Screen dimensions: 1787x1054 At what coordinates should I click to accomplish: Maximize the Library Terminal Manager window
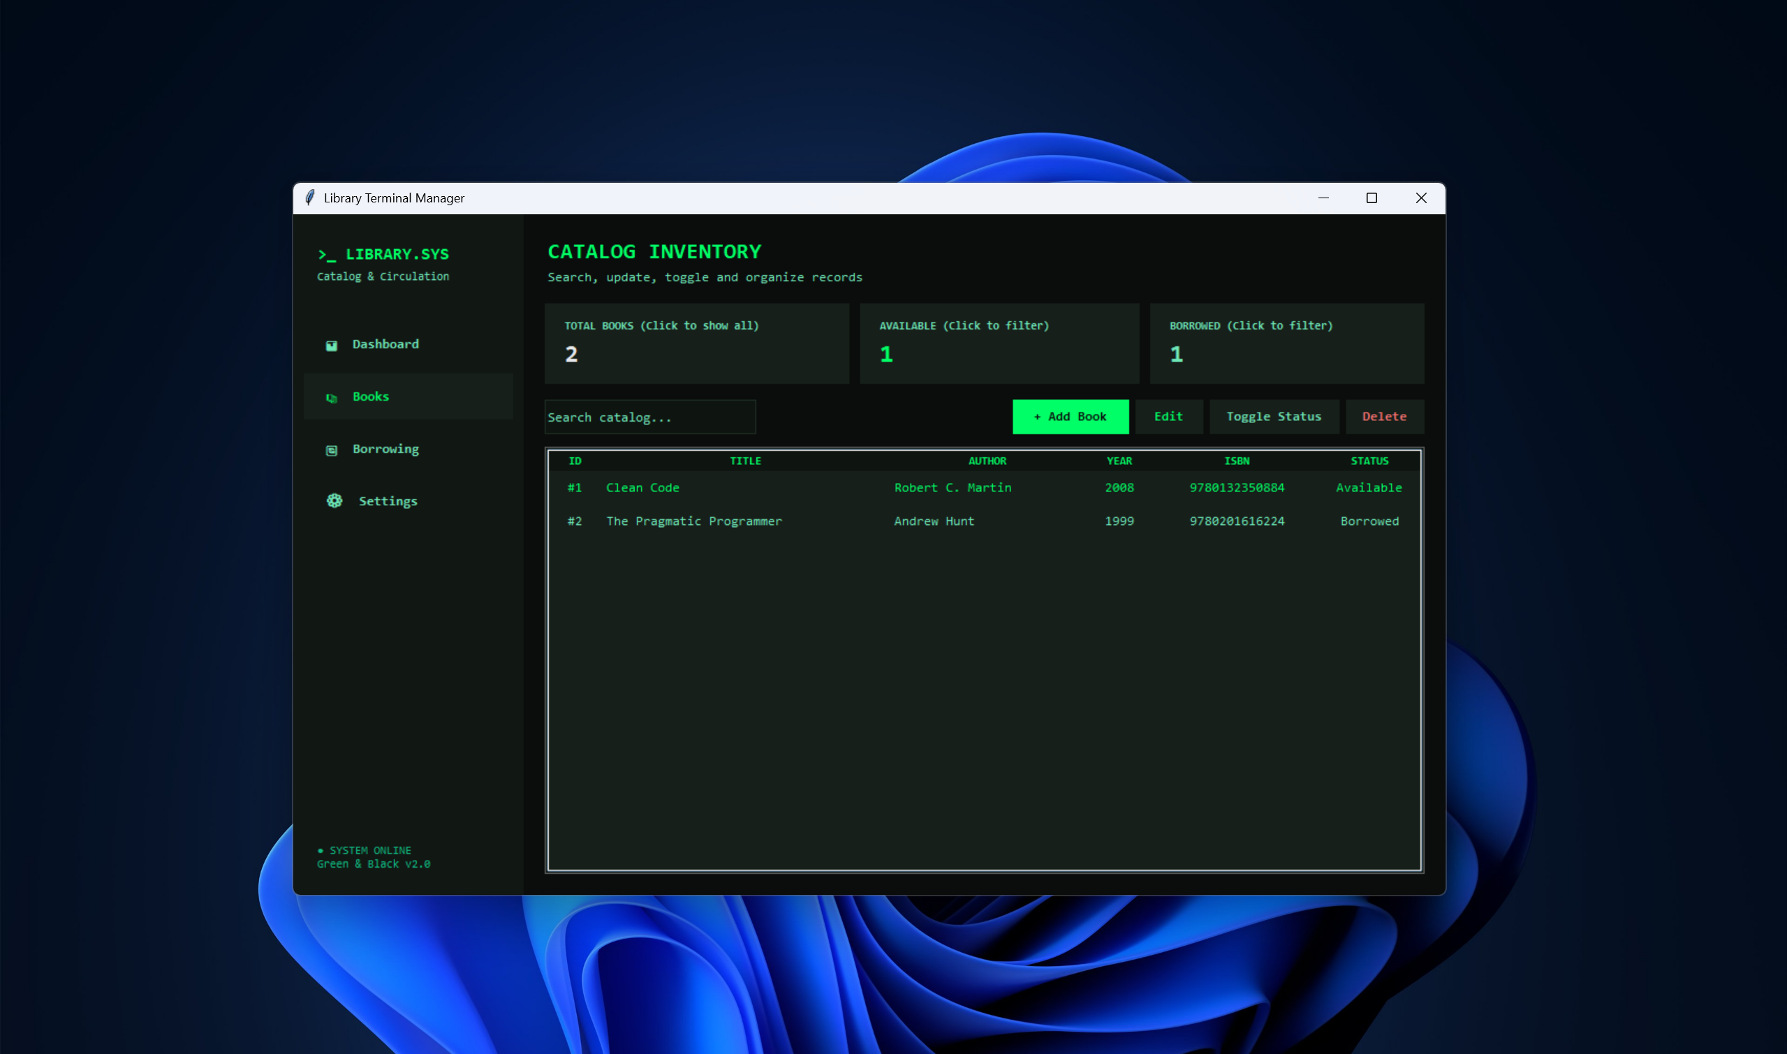[1371, 198]
